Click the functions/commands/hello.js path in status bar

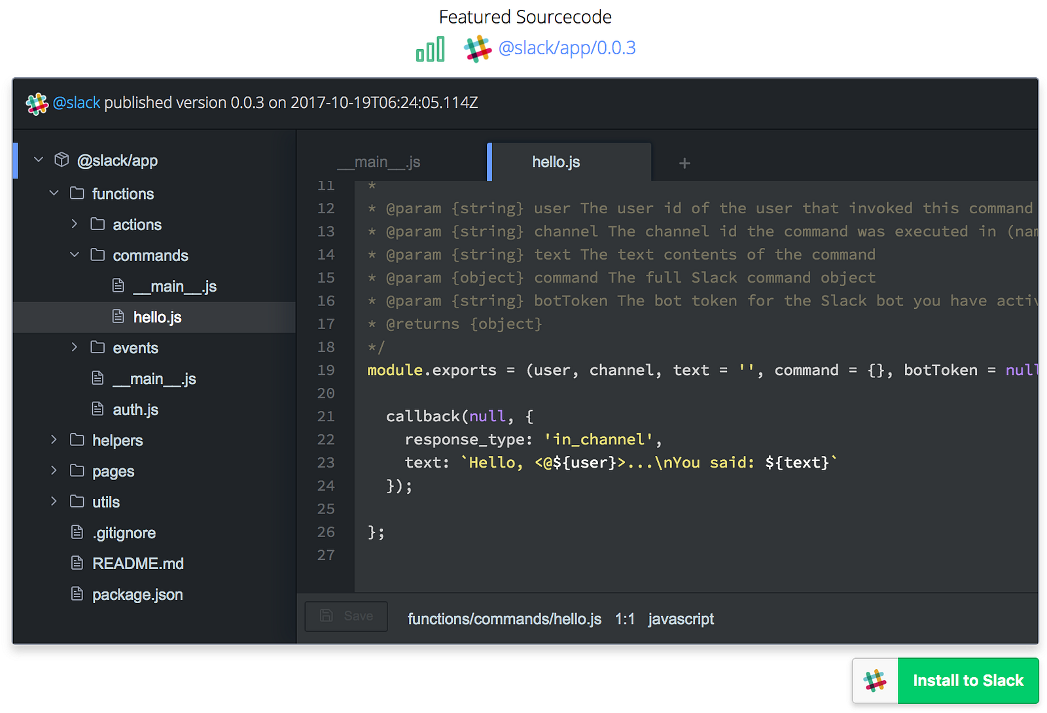point(505,619)
